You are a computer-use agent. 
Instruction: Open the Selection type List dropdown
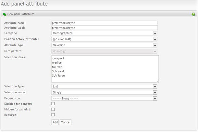pos(104,86)
